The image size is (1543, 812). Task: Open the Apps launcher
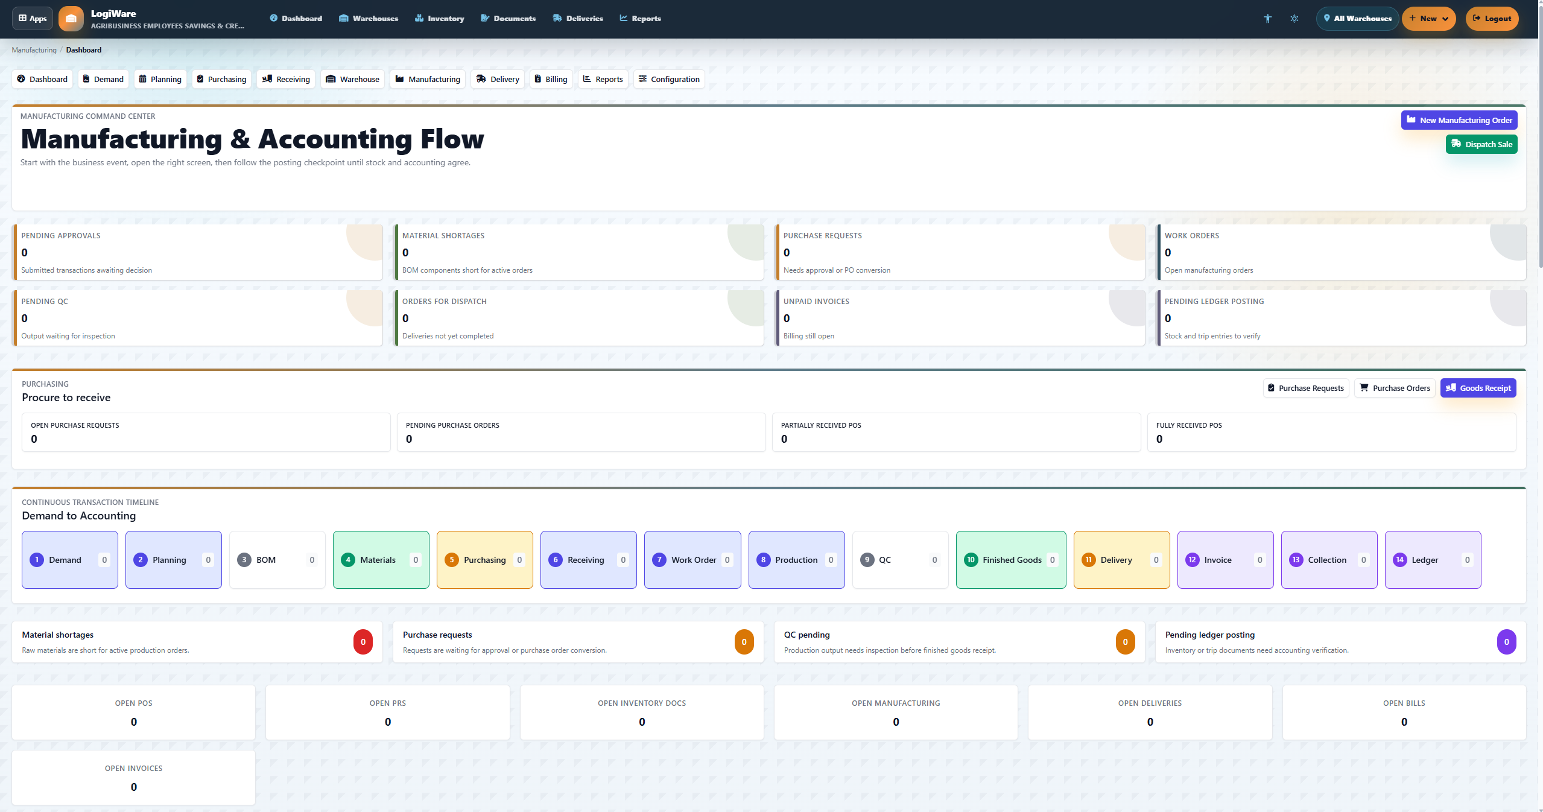[33, 19]
